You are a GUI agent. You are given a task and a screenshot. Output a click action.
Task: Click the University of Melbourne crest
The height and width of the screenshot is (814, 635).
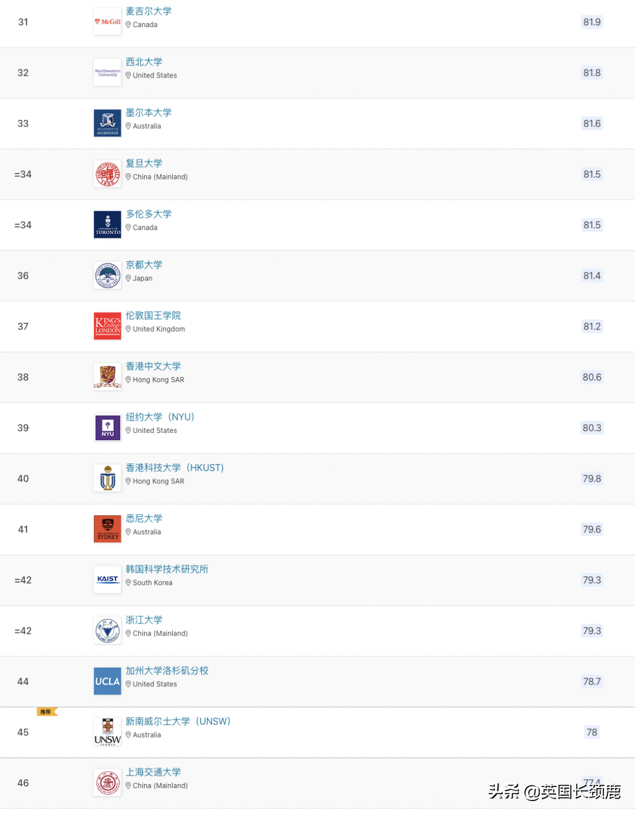(108, 124)
